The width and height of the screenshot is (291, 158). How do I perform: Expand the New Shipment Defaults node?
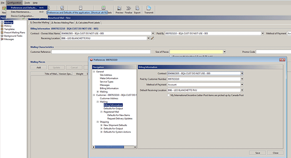click(101, 125)
